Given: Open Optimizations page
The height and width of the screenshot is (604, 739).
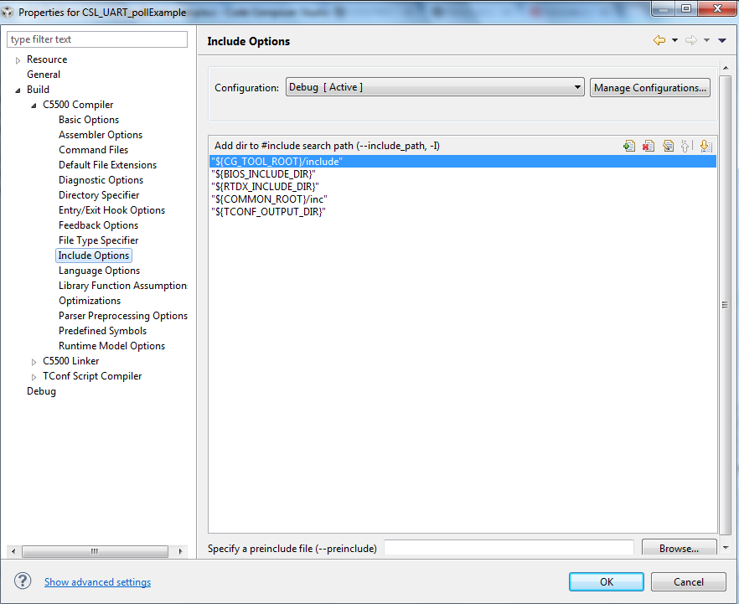Looking at the screenshot, I should (90, 301).
